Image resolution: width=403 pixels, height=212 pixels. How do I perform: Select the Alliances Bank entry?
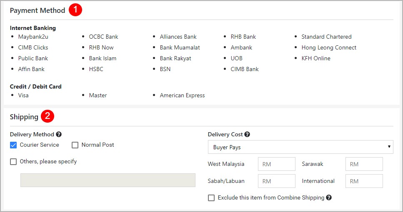(x=178, y=37)
